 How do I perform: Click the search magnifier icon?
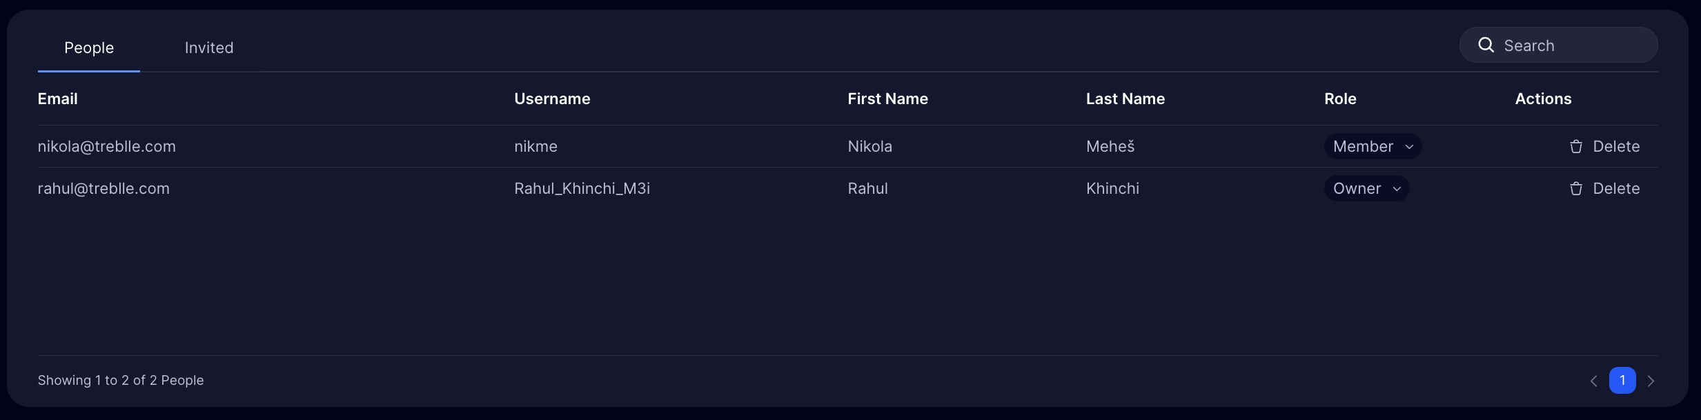click(x=1486, y=46)
